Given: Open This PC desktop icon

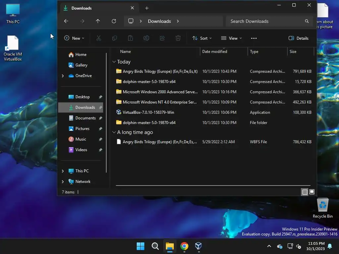Looking at the screenshot, I should [x=13, y=14].
